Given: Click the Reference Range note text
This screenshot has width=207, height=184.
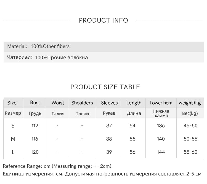Looking at the screenshot, I should click(57, 166).
